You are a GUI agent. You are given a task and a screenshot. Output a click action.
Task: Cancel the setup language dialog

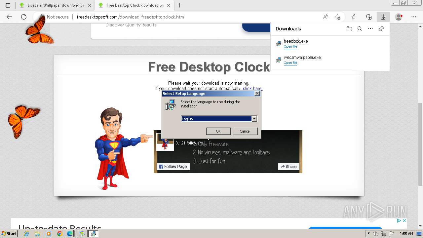click(x=245, y=131)
